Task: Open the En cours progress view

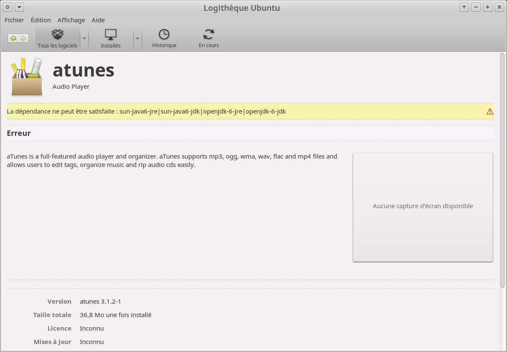Action: point(209,39)
